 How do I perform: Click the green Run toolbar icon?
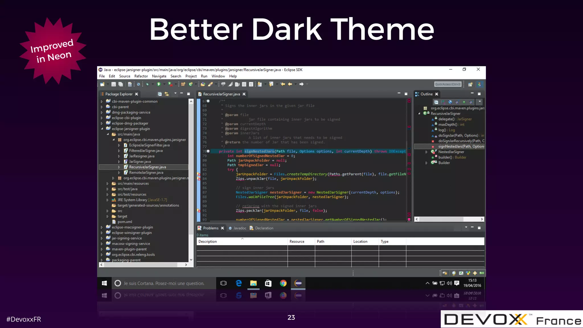click(159, 84)
